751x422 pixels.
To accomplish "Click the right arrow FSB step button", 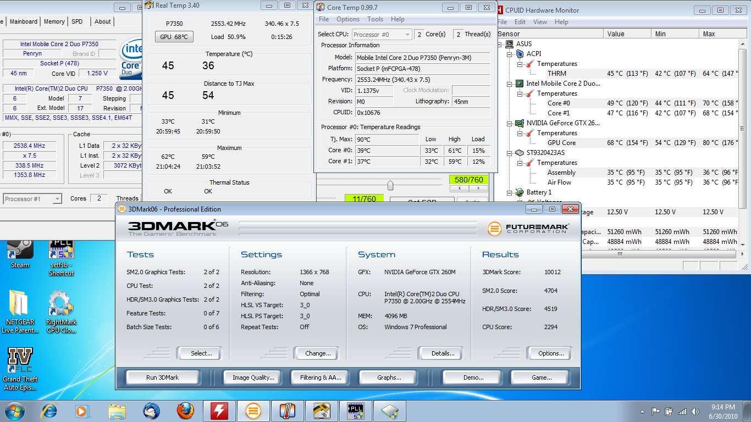I will [x=479, y=188].
